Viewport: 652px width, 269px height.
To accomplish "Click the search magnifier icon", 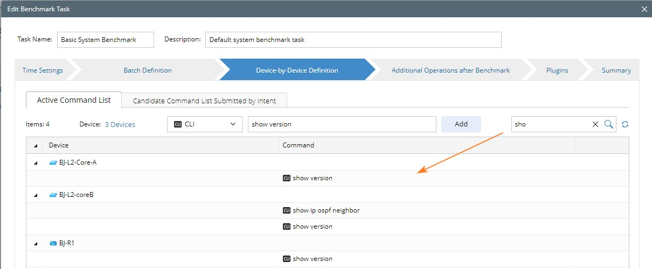I will point(609,124).
